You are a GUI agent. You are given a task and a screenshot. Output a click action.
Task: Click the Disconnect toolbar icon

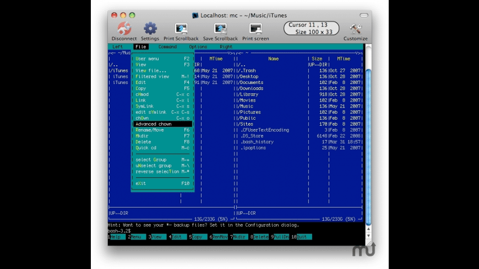coord(124,29)
